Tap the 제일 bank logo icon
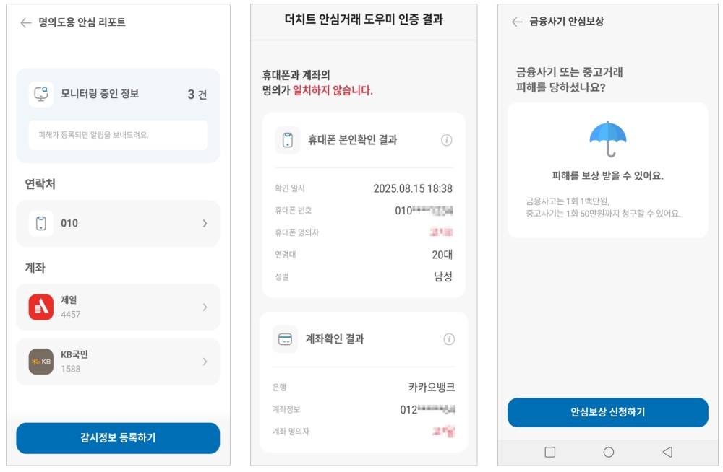Image resolution: width=723 pixels, height=472 pixels. tap(41, 307)
